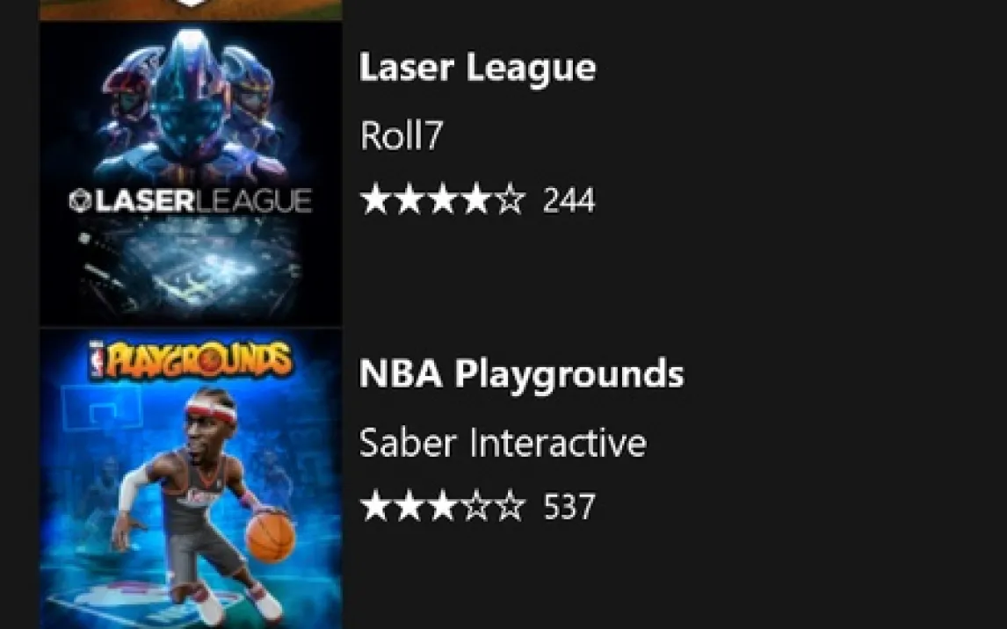Click empty fifth star for NBA Playgrounds
This screenshot has height=629, width=1007.
coord(510,506)
